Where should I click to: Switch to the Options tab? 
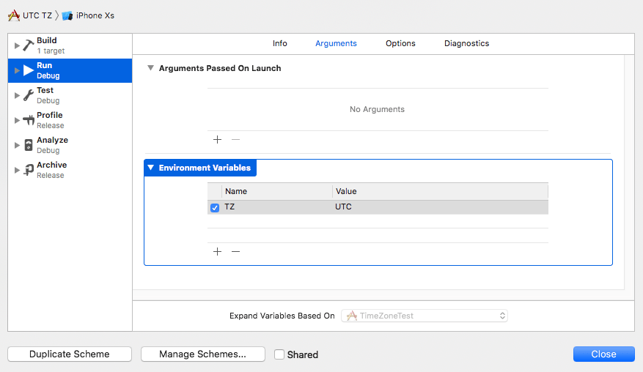[400, 43]
